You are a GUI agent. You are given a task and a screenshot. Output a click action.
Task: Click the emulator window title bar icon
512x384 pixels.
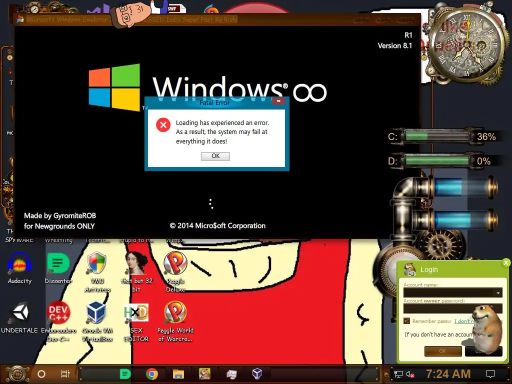tap(20, 19)
